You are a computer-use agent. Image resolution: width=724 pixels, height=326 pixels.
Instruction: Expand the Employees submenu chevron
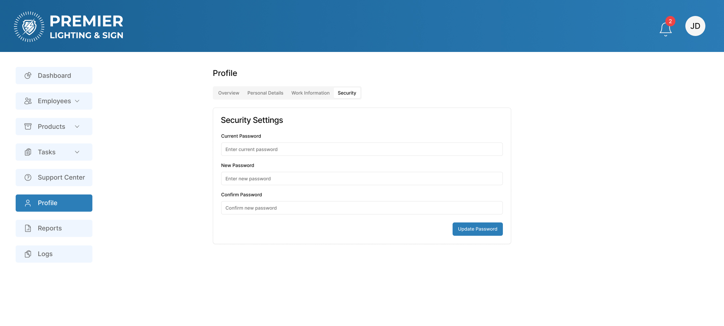(x=77, y=101)
